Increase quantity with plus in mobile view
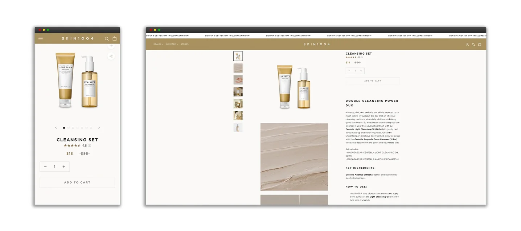The image size is (521, 231). [x=64, y=167]
